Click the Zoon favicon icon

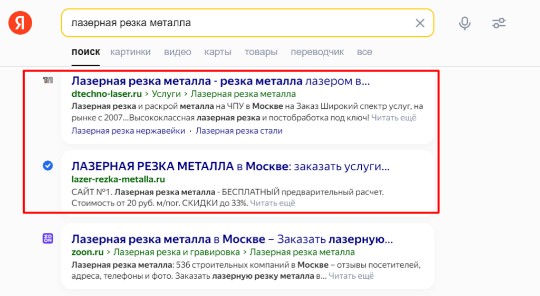(48, 238)
